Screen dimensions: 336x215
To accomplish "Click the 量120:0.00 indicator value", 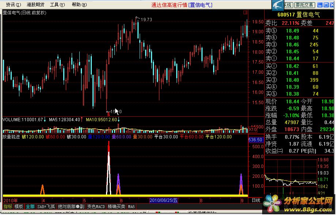I will coord(99,137).
